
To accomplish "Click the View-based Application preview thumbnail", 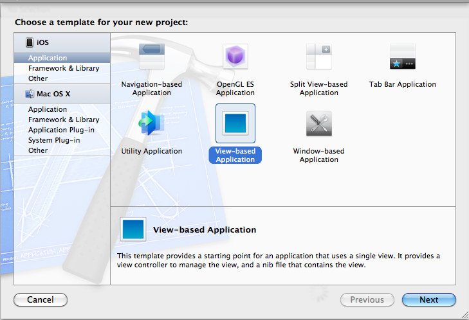I will [133, 229].
